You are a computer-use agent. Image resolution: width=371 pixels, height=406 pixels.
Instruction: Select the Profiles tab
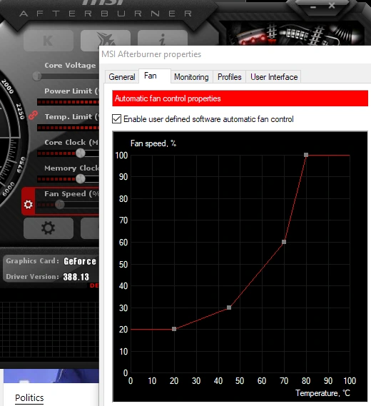[230, 77]
